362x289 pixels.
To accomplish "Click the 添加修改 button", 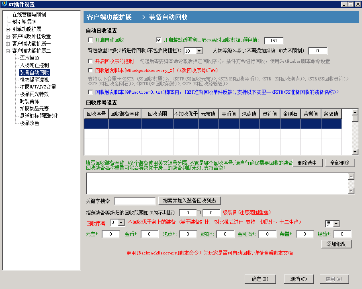I will coord(336,244).
